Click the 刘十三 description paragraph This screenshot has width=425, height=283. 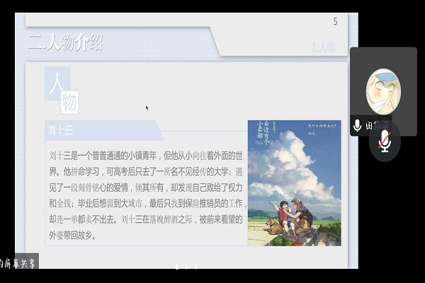[x=145, y=195]
